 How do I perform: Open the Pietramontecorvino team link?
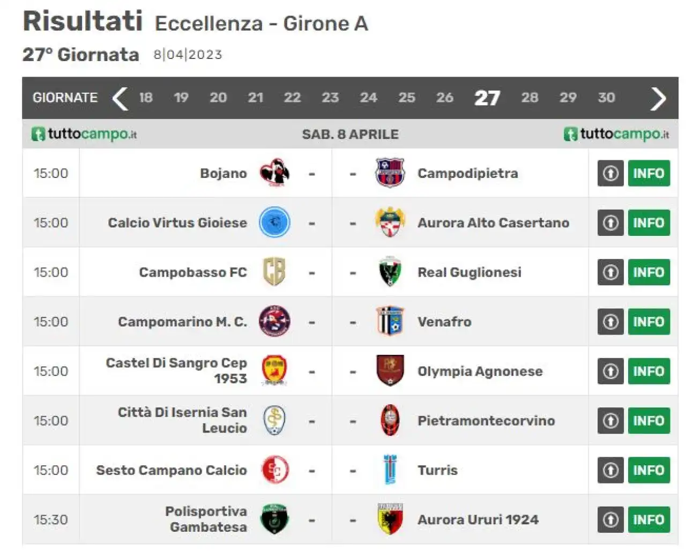(x=486, y=420)
